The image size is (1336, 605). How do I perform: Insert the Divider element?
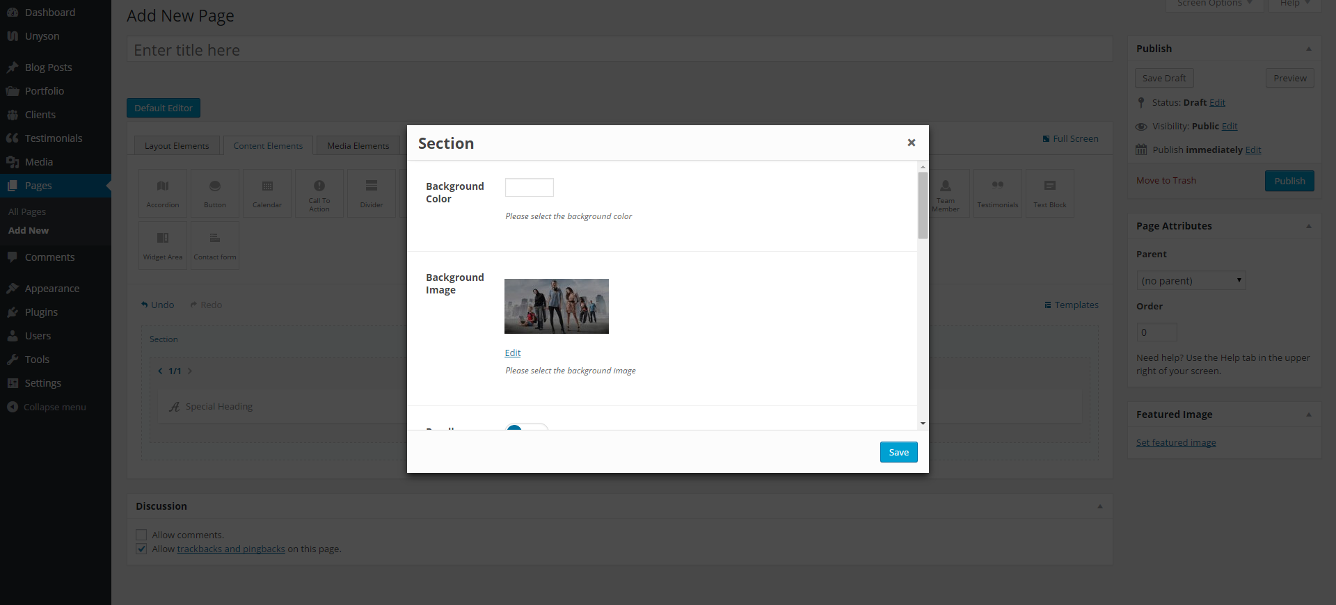tap(372, 193)
